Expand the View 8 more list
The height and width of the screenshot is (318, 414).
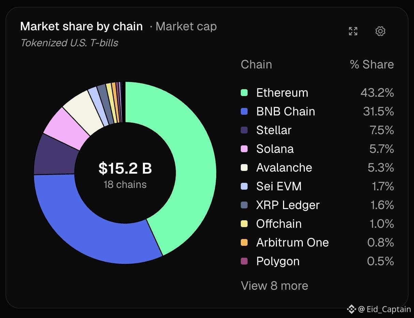275,286
